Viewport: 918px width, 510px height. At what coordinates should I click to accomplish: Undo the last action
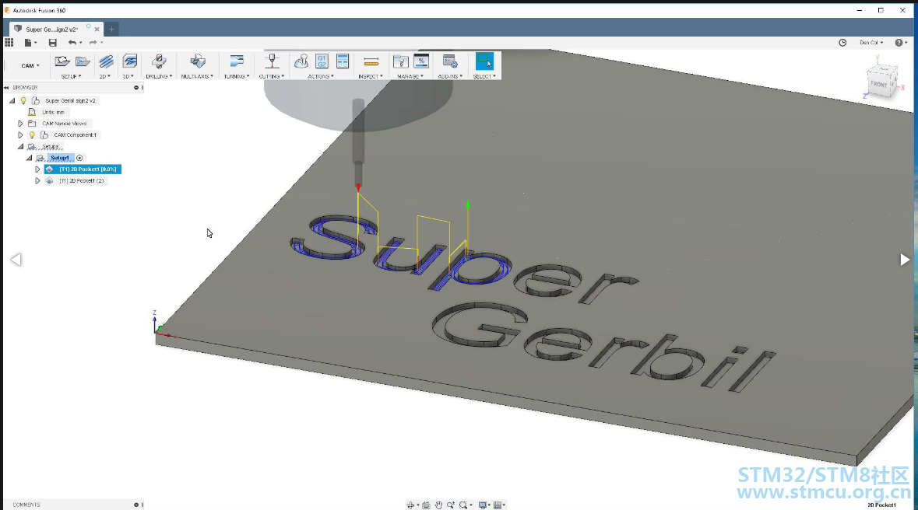point(72,42)
